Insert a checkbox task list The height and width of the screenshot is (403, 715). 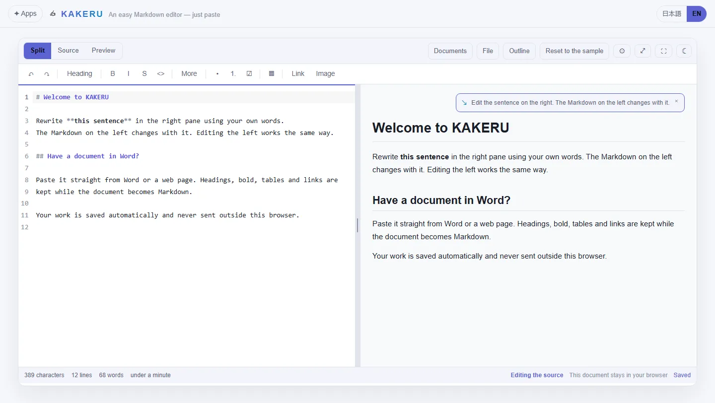pyautogui.click(x=249, y=73)
